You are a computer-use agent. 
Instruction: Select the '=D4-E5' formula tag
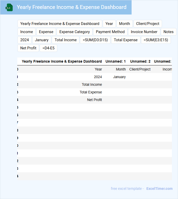[48, 48]
